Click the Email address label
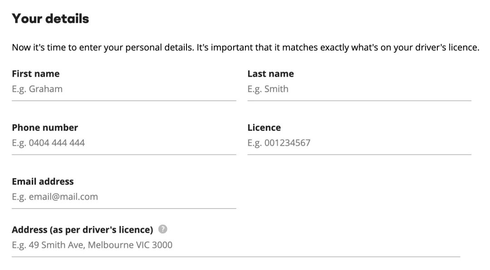The width and height of the screenshot is (490, 270). [43, 182]
